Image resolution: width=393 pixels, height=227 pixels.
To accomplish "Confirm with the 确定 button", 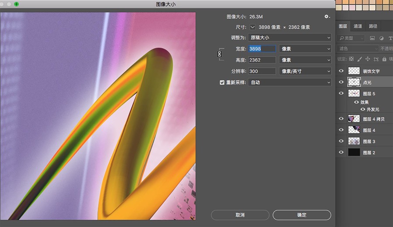I will point(302,215).
